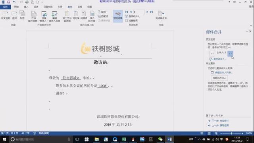This screenshot has height=143, width=254.
Task: Go to previous record in ribbon
Action: pos(131,12)
